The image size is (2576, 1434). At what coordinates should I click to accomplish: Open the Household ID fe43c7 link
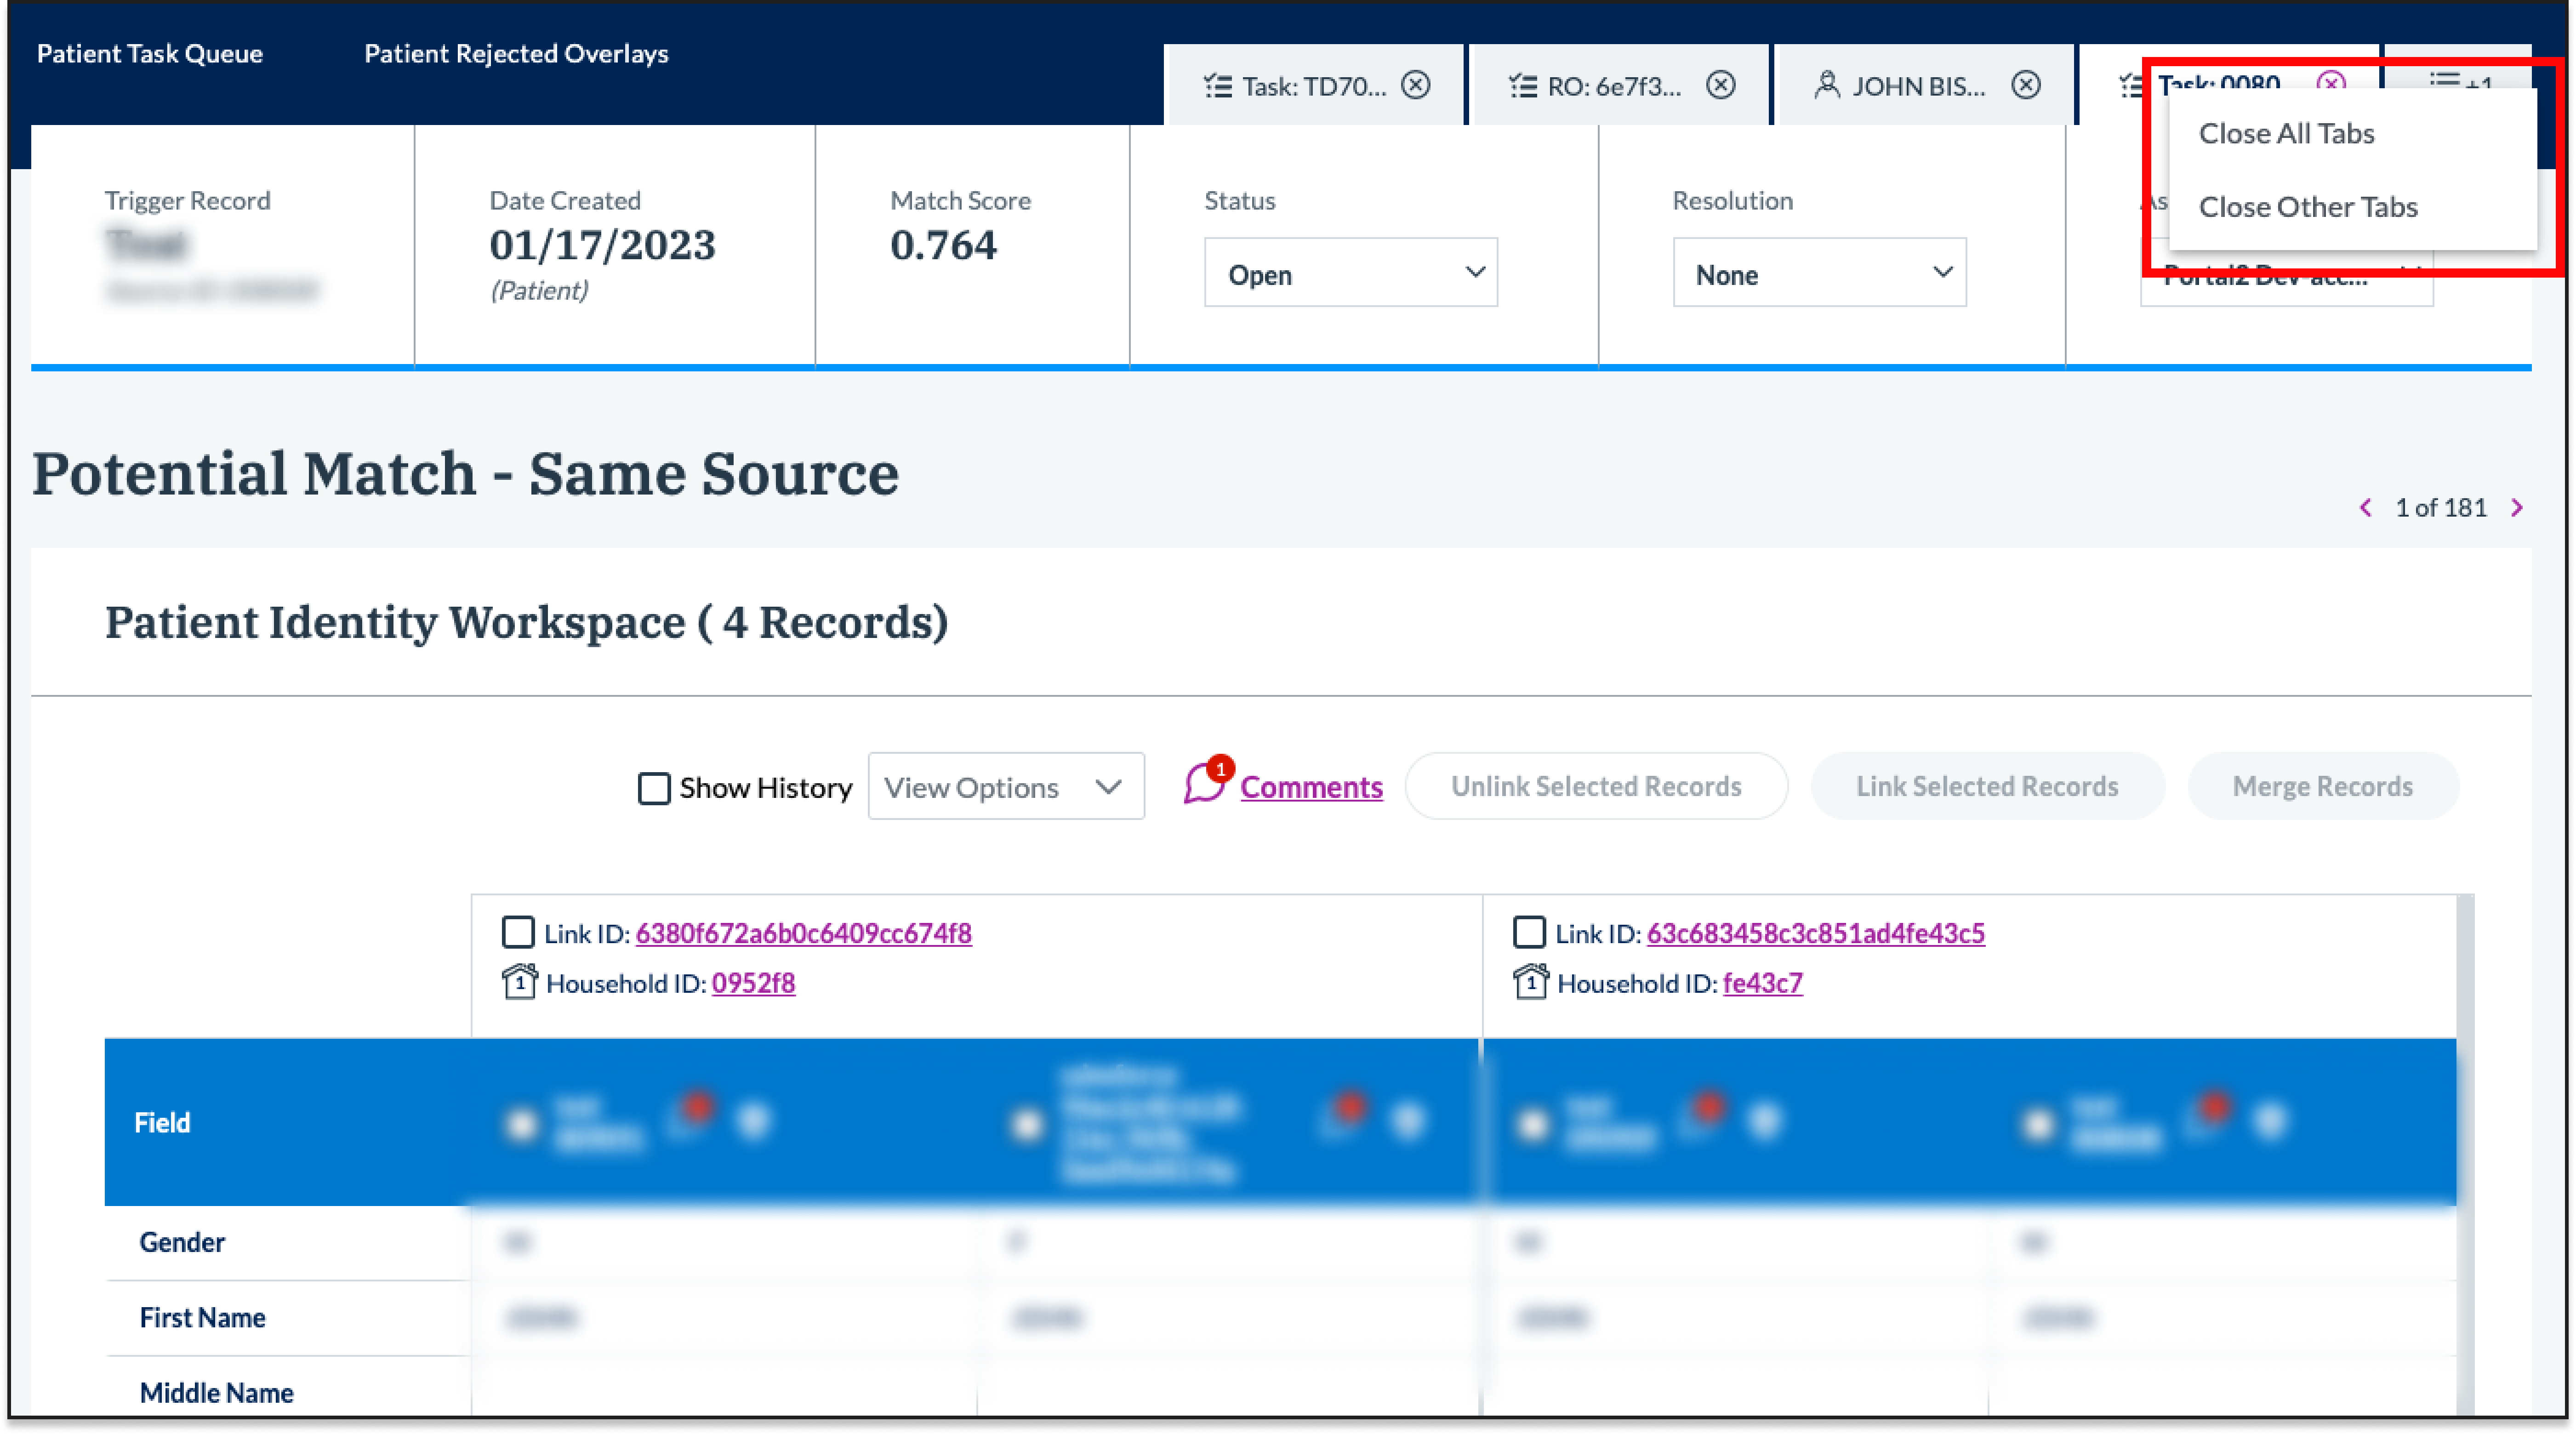1762,983
